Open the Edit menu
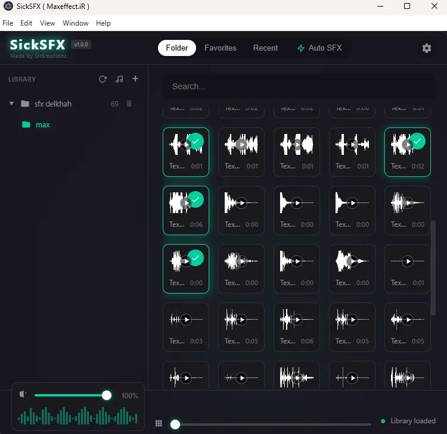447x434 pixels. click(26, 23)
